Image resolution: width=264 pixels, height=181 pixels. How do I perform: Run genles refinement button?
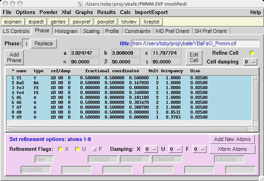coord(58,22)
